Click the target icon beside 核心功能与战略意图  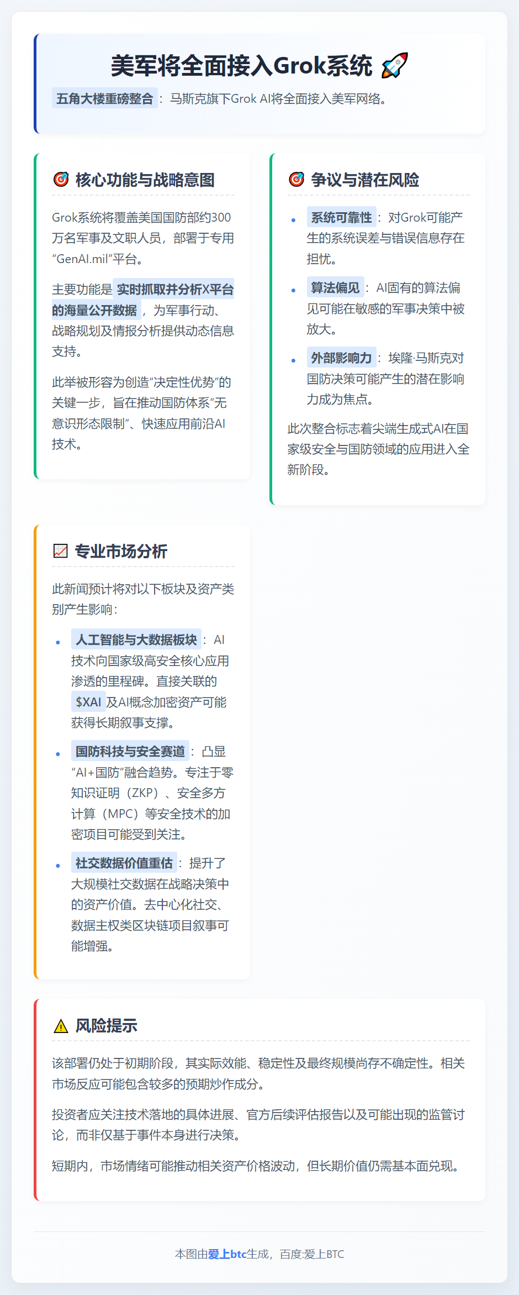pyautogui.click(x=61, y=180)
